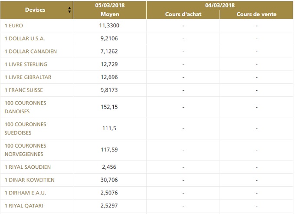Select the 1 DINAR KOWEITIEN row
Viewport: 295px width, 214px height.
point(29,180)
